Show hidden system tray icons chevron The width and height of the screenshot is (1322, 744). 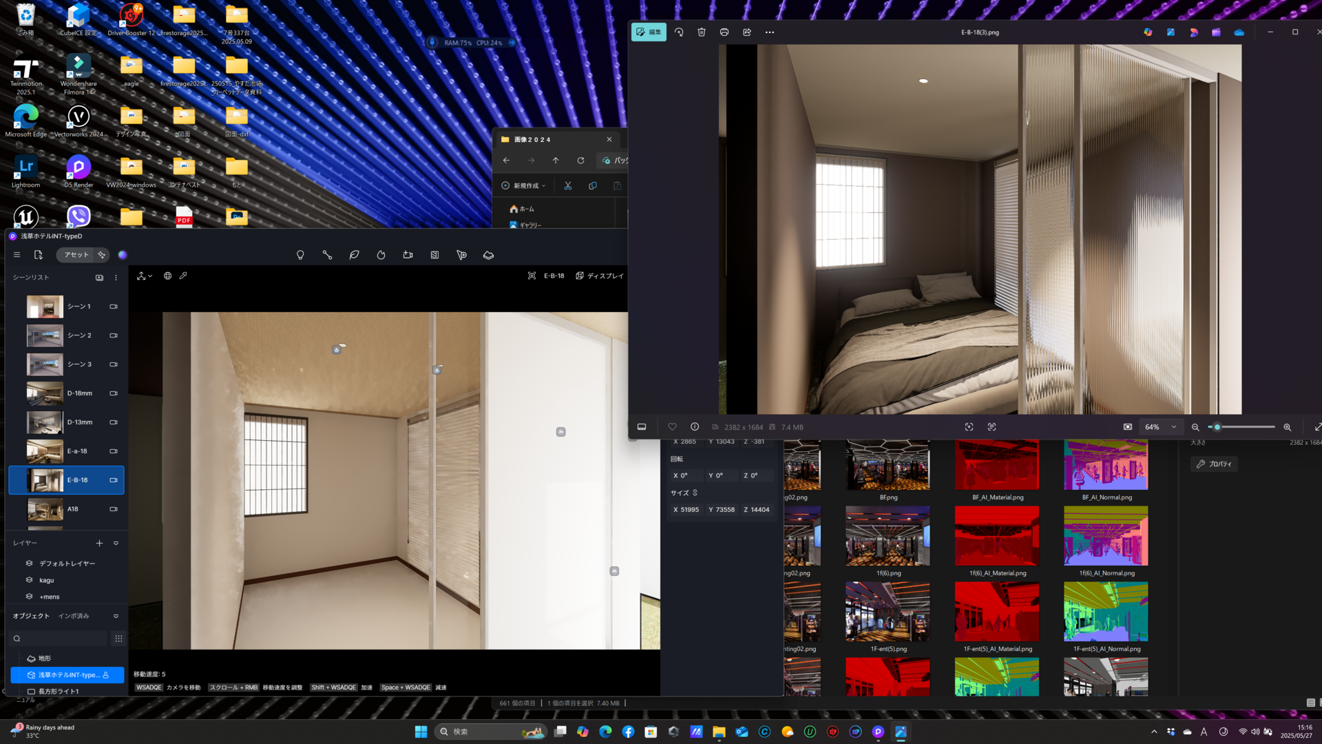click(1154, 732)
